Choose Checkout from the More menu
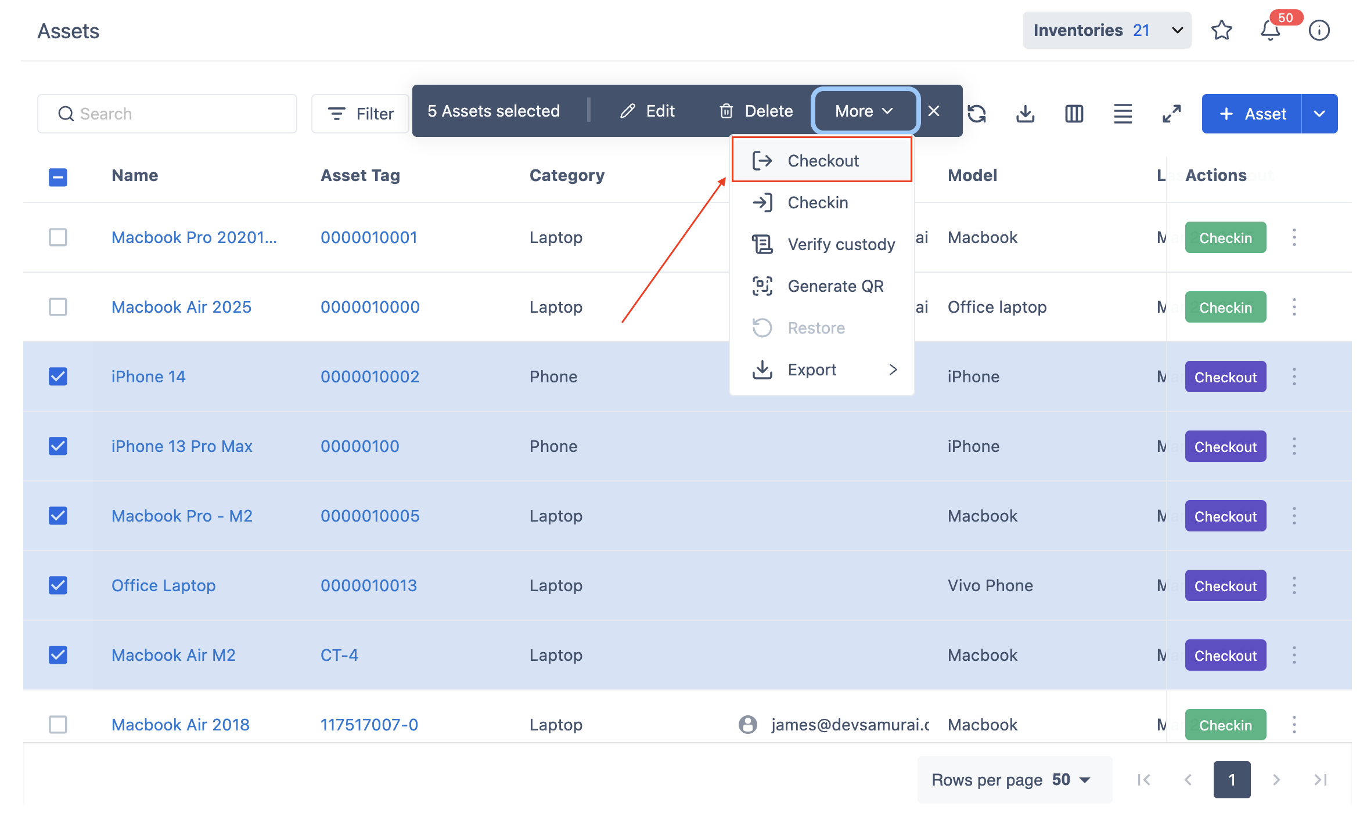 [x=822, y=161]
